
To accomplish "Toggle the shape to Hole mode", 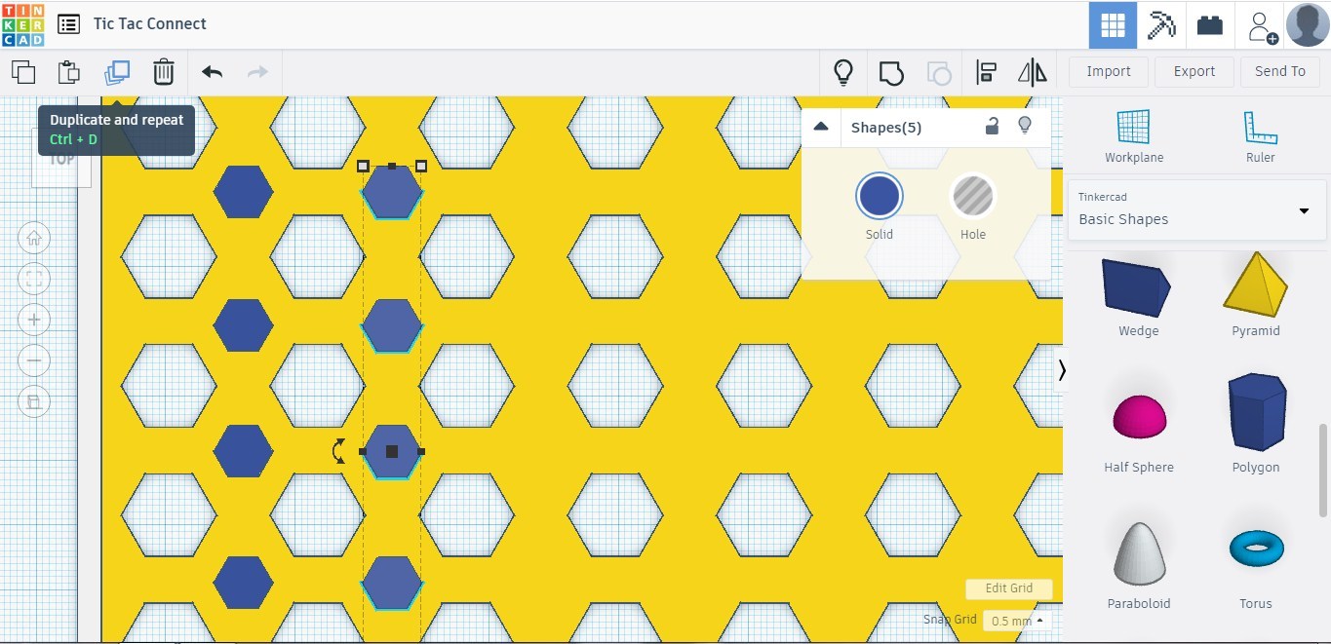I will tap(972, 195).
